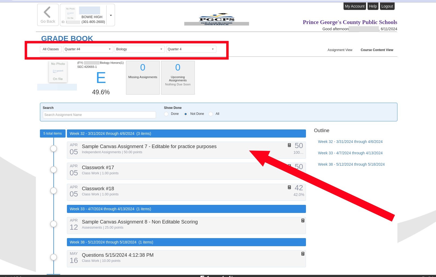Click rubric icon on Sample Canvas Assignment 7

(289, 145)
